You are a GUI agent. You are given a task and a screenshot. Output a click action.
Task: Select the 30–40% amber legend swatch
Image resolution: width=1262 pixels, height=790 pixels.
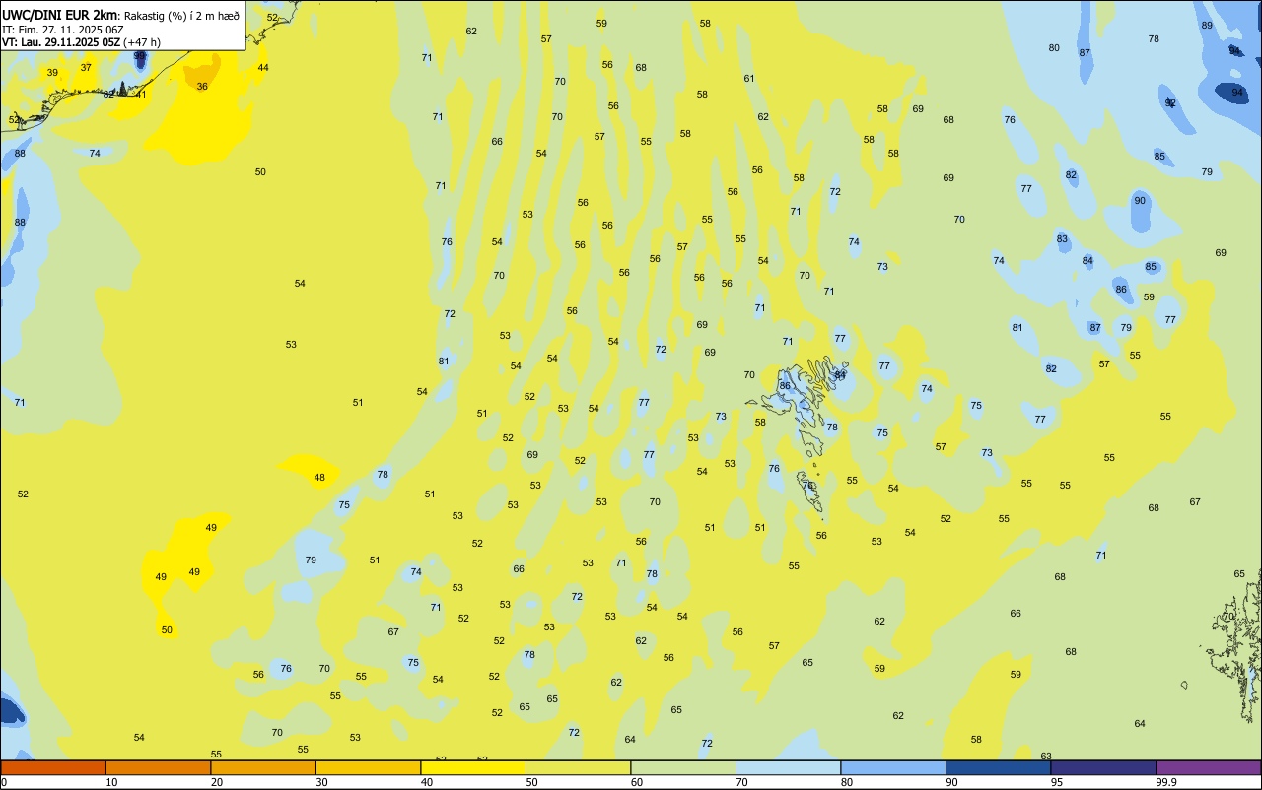[368, 767]
